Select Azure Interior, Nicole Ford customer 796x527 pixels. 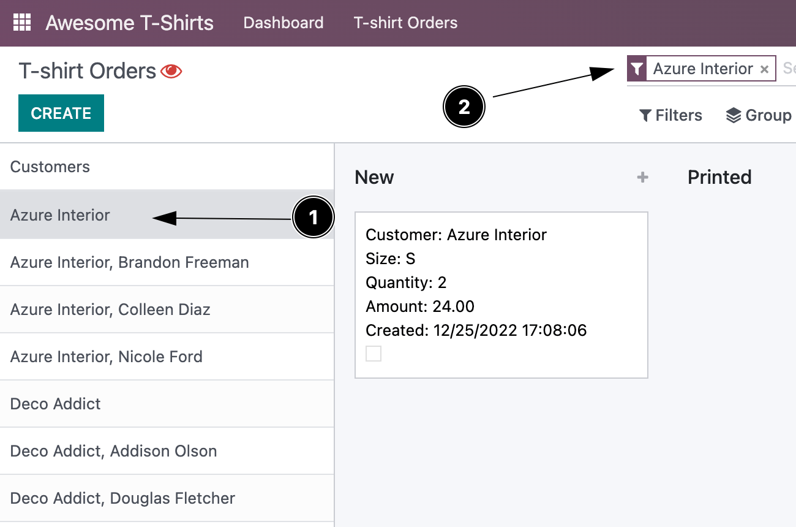[106, 357]
